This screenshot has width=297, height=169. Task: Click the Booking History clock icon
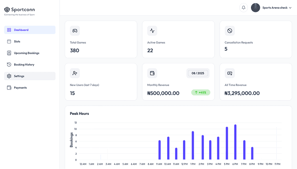[9, 65]
